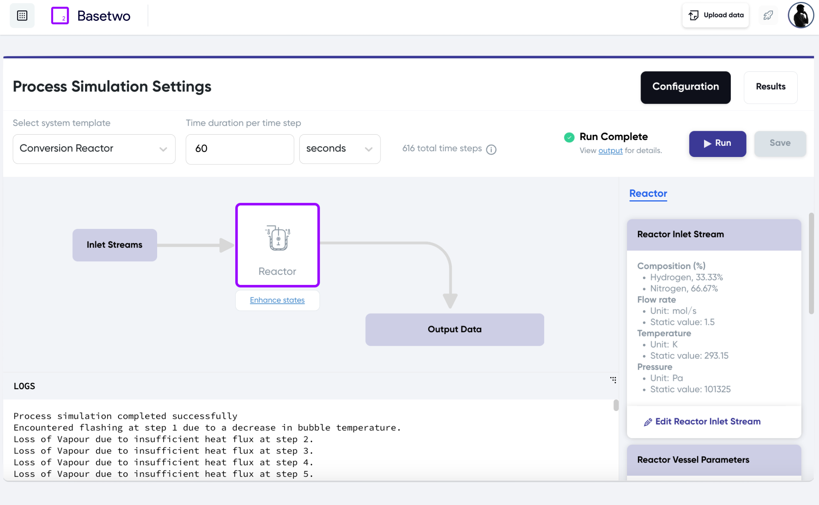Open the Enhance states link
This screenshot has width=819, height=505.
pyautogui.click(x=277, y=300)
